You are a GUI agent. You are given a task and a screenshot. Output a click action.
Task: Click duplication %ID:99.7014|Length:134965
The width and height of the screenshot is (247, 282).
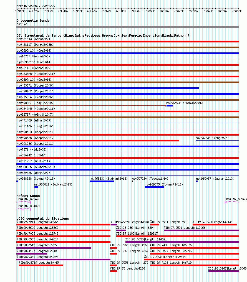point(37,222)
